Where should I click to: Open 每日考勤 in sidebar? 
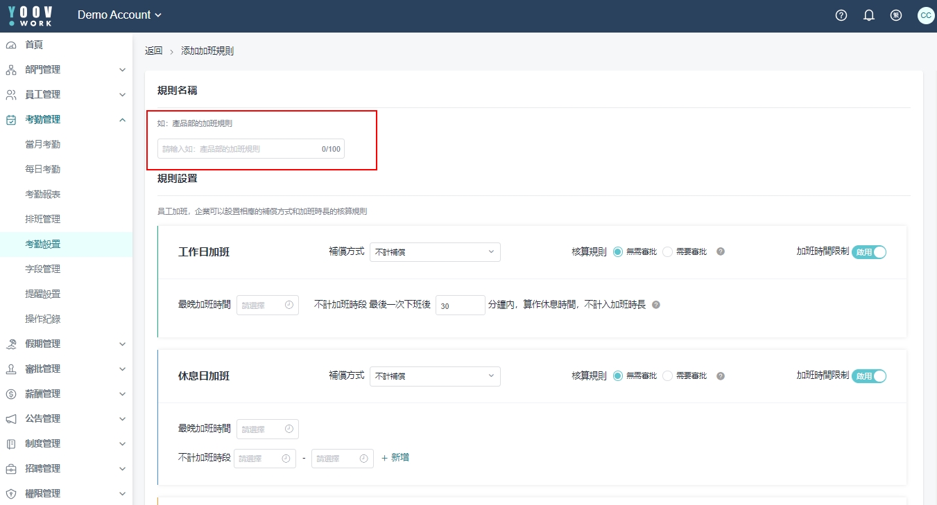pyautogui.click(x=42, y=169)
